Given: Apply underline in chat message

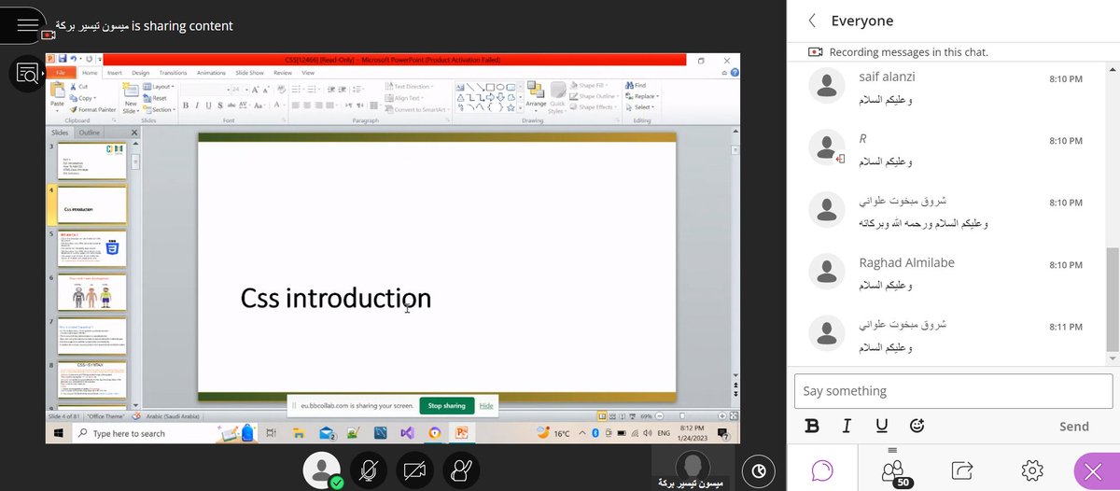Looking at the screenshot, I should pos(882,426).
